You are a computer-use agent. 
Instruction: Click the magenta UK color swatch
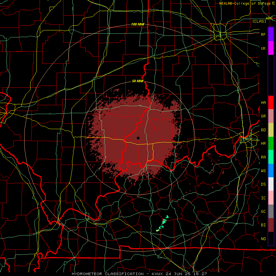(x=271, y=48)
